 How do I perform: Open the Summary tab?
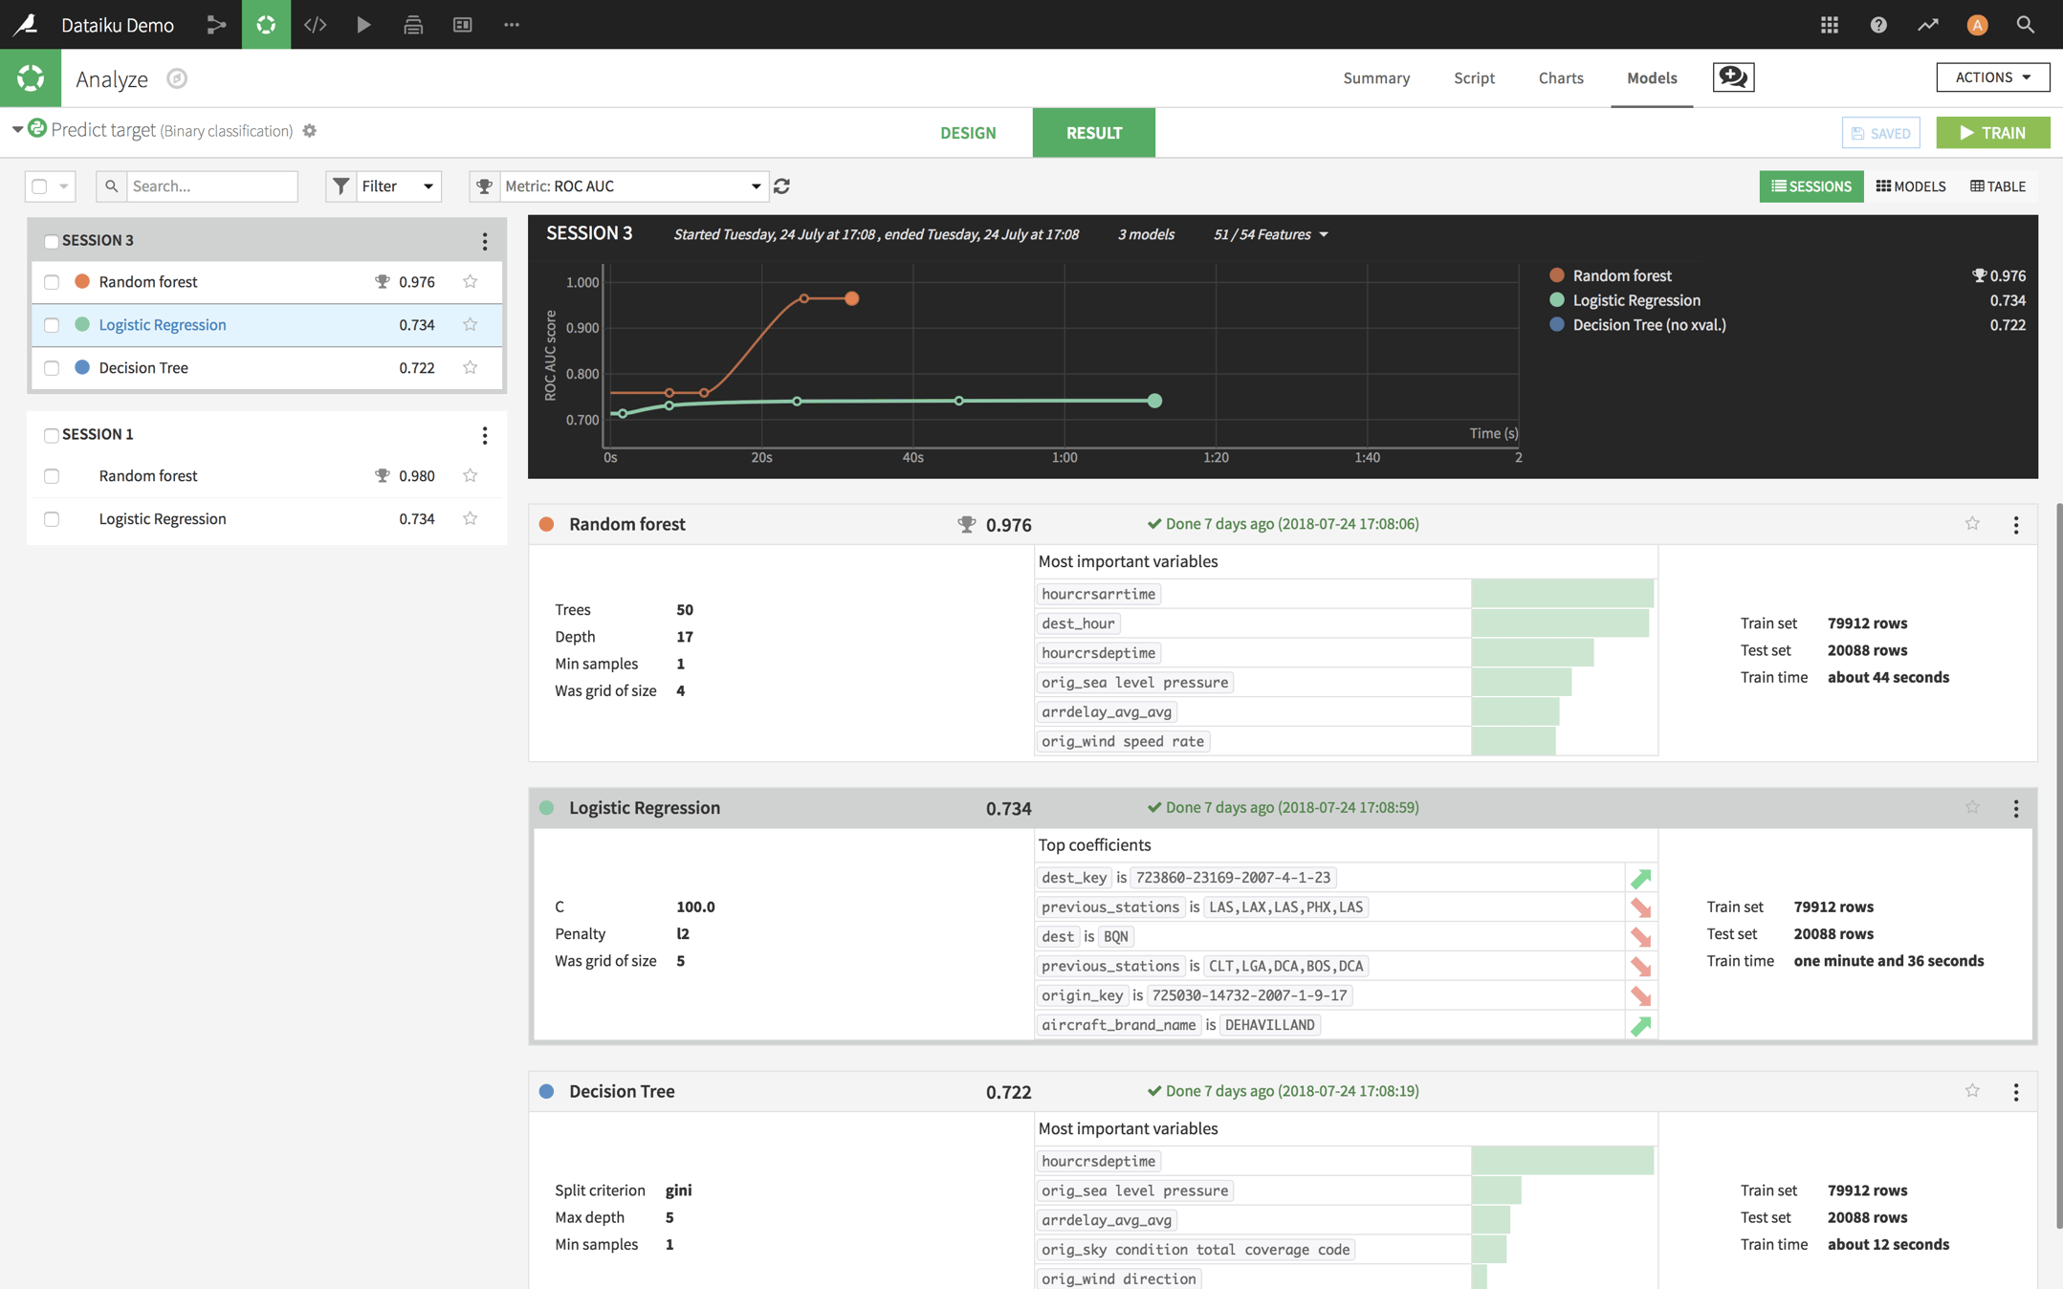tap(1376, 77)
